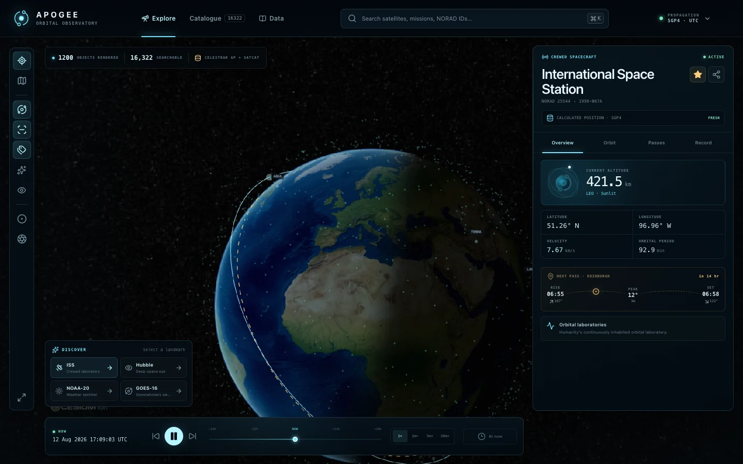Screen dimensions: 743x464
Task: Click the timeline slider handle at NOW
Action: tap(295, 439)
